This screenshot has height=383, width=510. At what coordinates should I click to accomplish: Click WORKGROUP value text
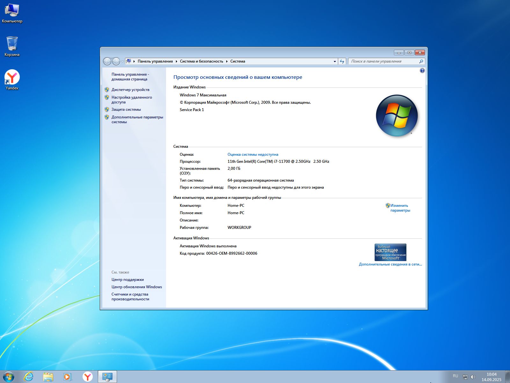point(239,228)
